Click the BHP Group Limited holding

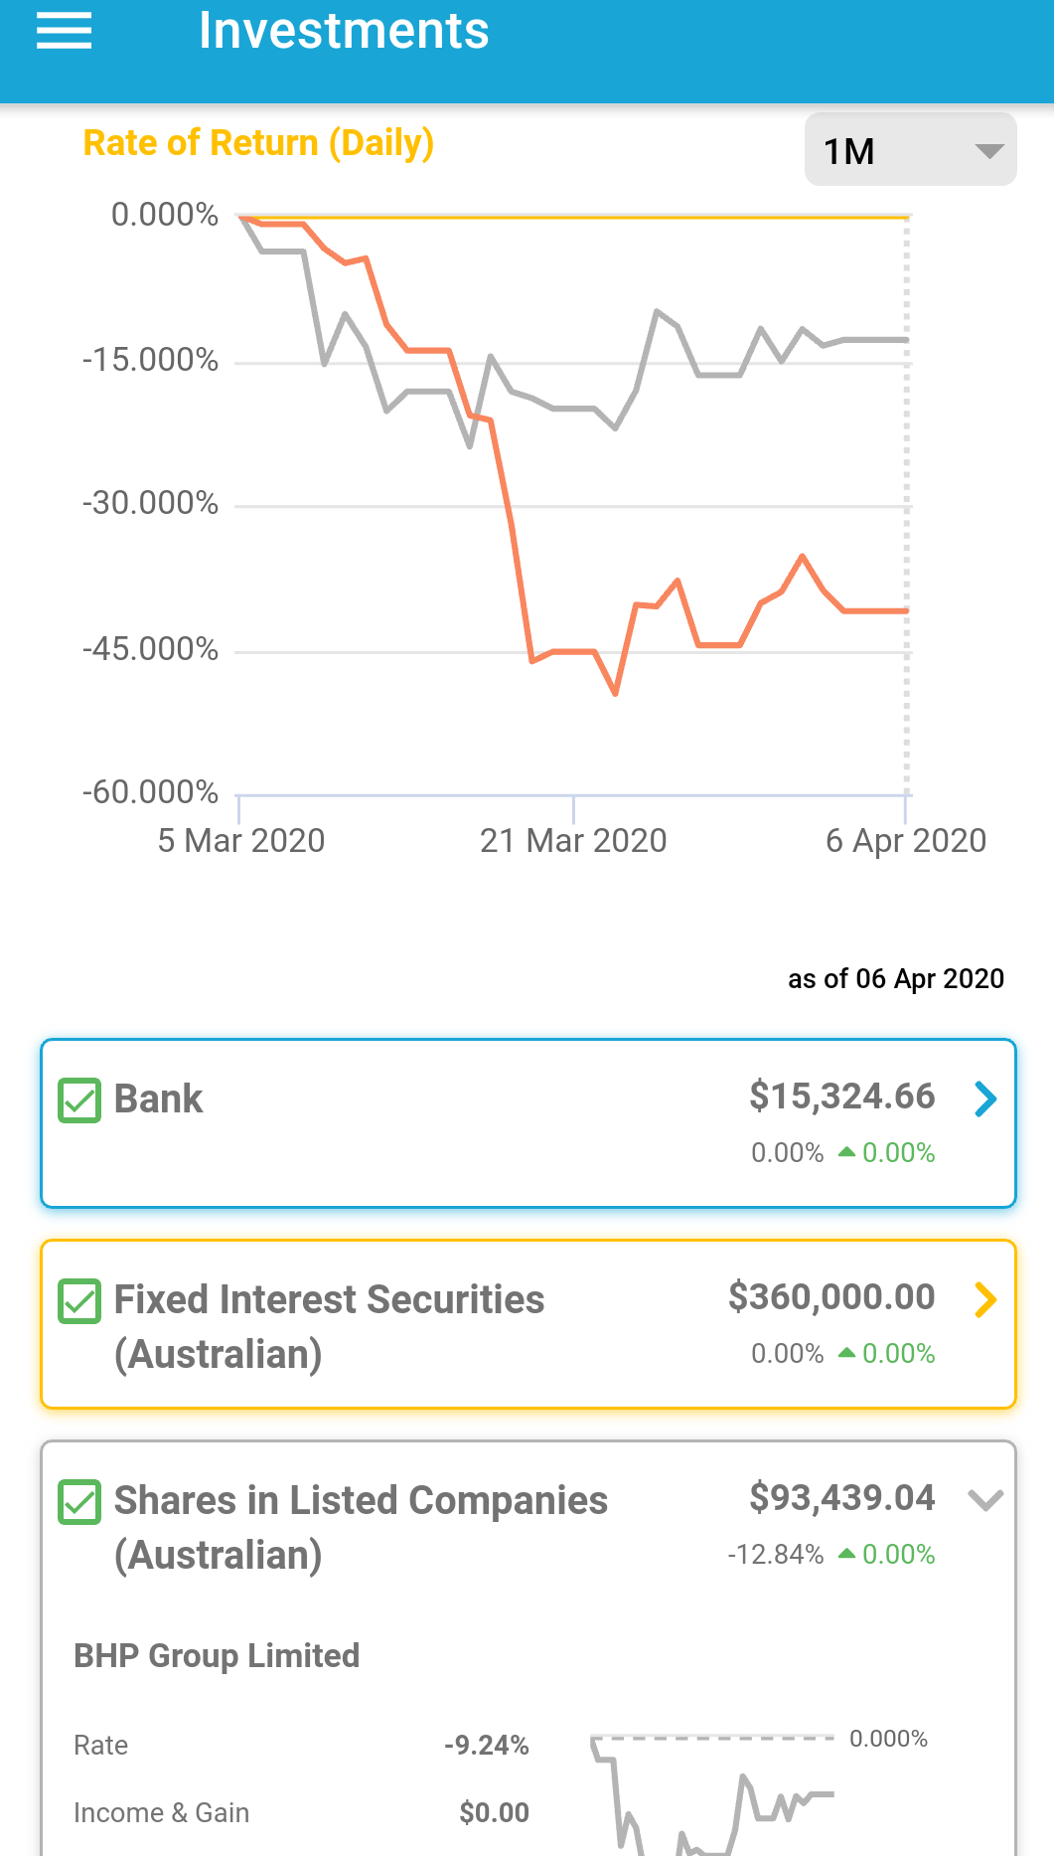pos(217,1656)
